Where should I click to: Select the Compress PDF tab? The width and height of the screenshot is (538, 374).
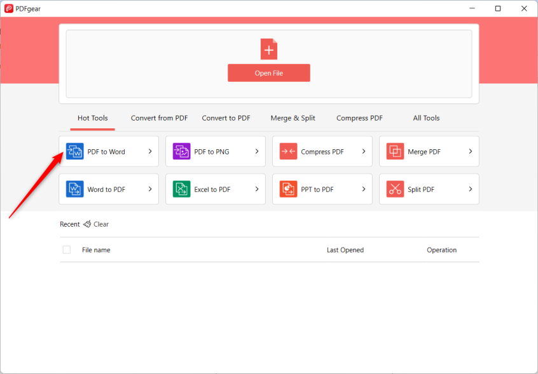click(359, 118)
